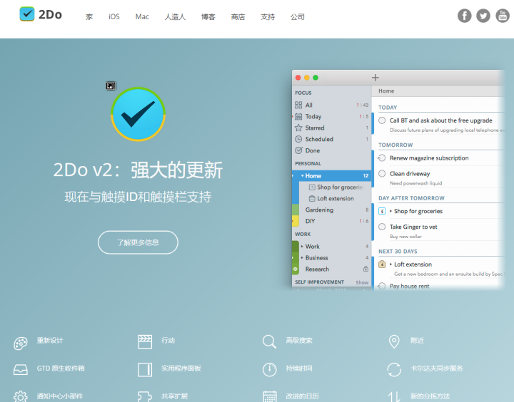Screen dimensions: 514x402
Task: Select the Starred star icon
Action: click(x=298, y=128)
